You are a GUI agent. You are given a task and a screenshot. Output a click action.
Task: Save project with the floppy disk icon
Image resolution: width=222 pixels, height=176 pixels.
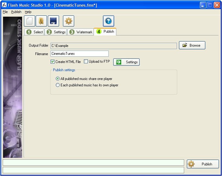53,21
